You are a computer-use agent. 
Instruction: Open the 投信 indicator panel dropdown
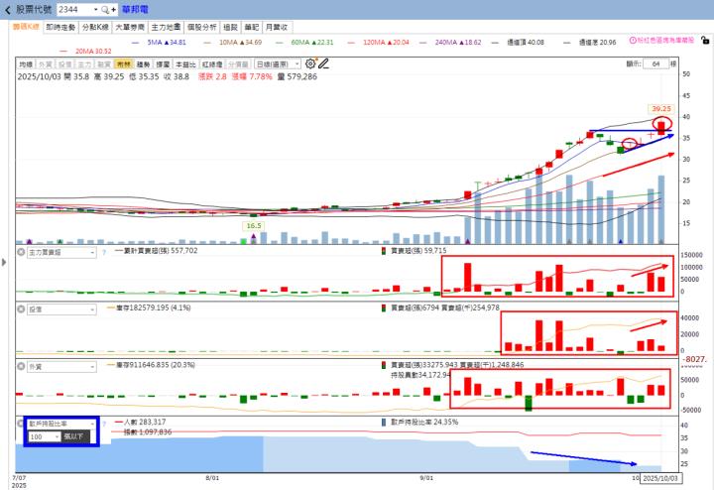pos(61,309)
